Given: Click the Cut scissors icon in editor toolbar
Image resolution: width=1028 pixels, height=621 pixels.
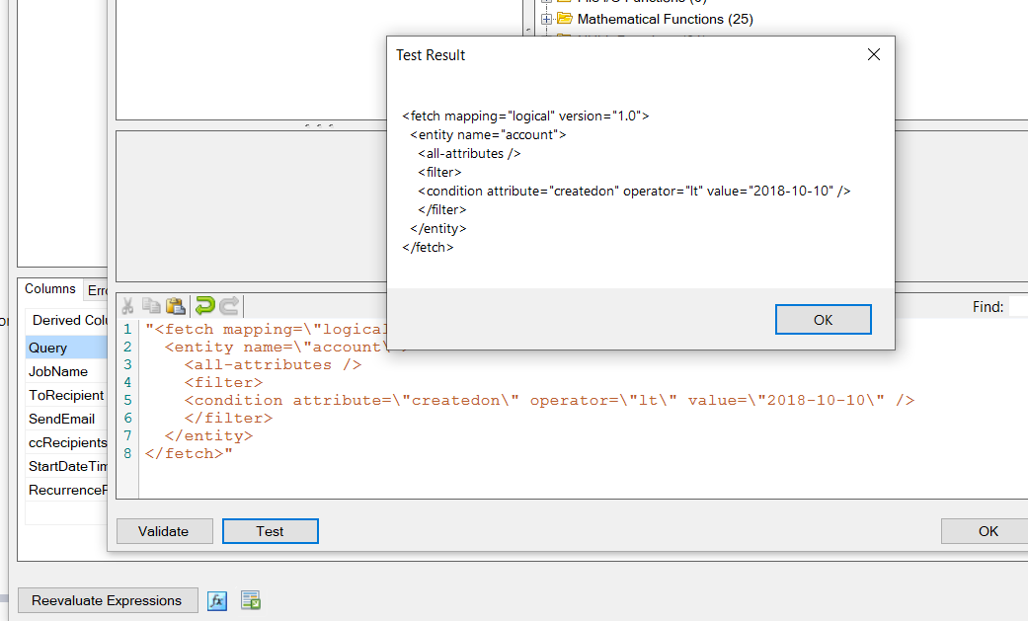Looking at the screenshot, I should click(127, 306).
